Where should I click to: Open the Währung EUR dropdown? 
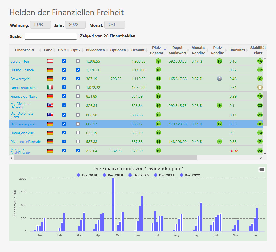click(x=40, y=25)
